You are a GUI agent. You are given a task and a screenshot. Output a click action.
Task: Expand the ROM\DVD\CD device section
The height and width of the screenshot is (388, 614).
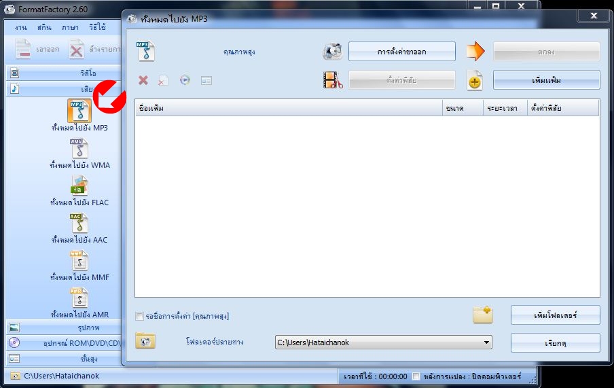point(65,343)
